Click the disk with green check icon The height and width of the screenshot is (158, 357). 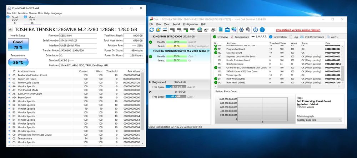pos(186,30)
